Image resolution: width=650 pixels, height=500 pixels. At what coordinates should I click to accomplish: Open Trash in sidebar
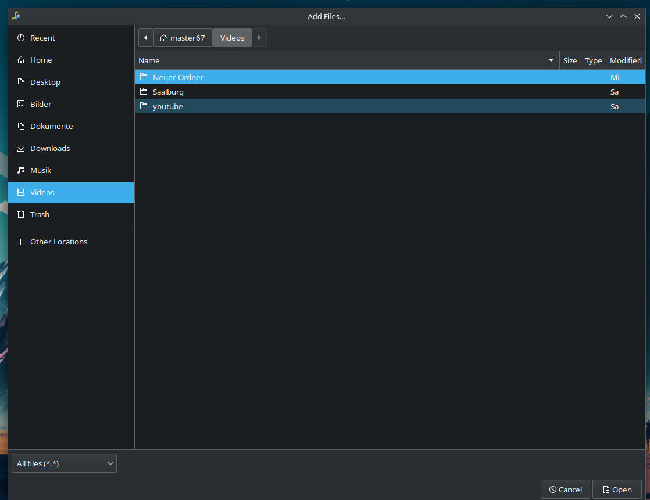(x=71, y=214)
